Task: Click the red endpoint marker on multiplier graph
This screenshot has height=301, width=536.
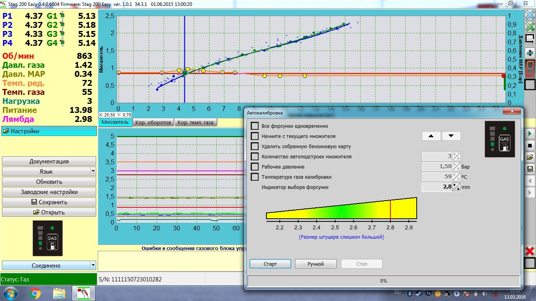Action: click(504, 76)
